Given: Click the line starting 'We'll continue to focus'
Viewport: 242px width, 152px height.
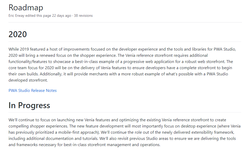Looking at the screenshot, I should click(117, 120).
